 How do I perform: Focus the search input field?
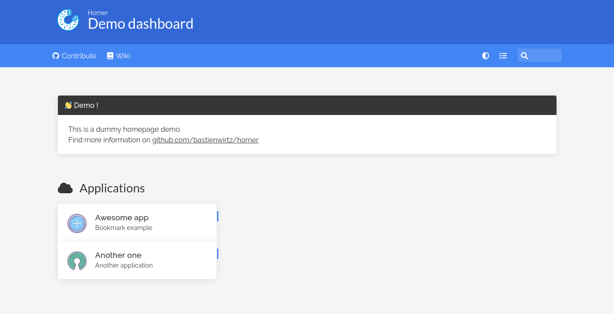(x=545, y=56)
